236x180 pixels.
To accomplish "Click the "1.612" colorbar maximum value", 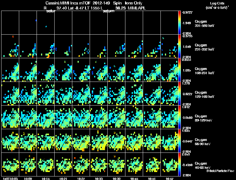I will [x=186, y=107].
